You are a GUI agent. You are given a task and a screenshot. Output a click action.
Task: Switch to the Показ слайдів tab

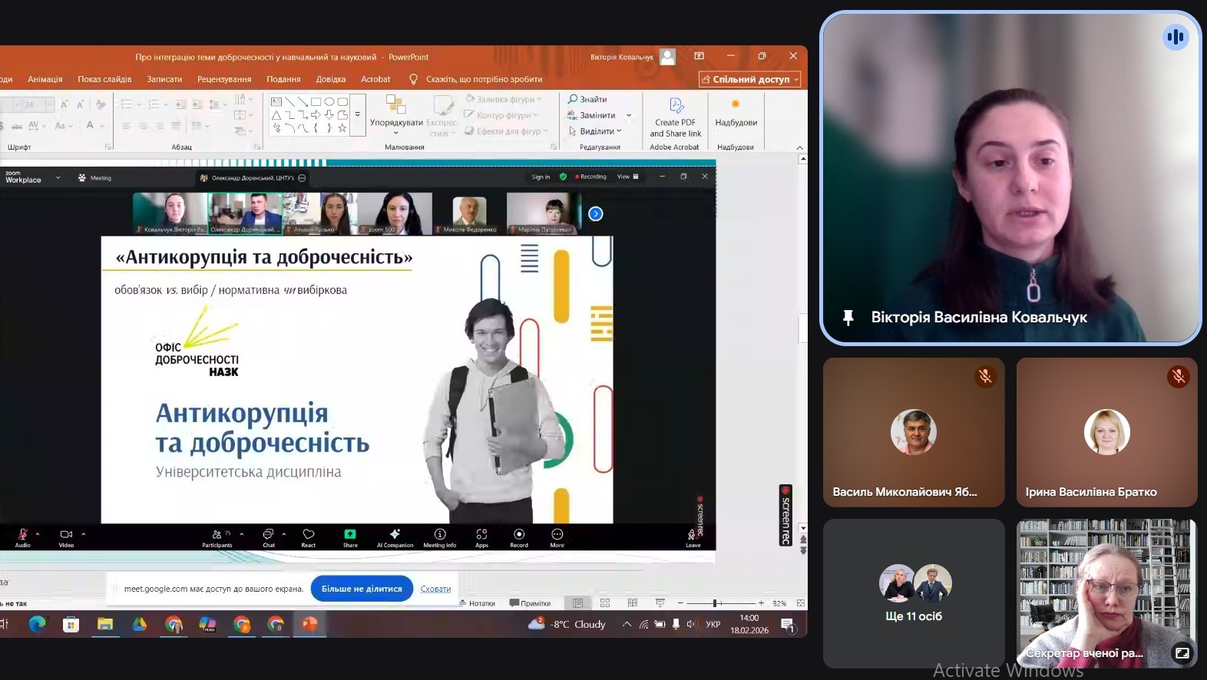[x=104, y=79]
